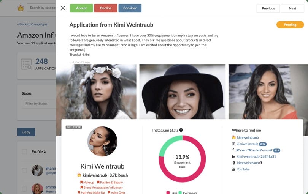Click the flame logo in top-left header
This screenshot has width=308, height=194.
click(x=21, y=8)
